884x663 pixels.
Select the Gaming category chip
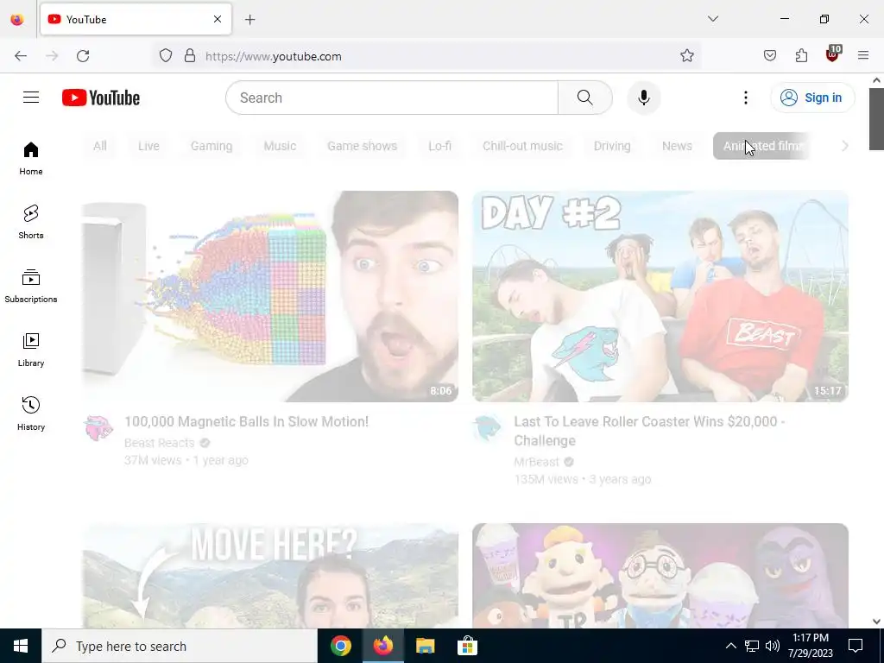pos(212,146)
